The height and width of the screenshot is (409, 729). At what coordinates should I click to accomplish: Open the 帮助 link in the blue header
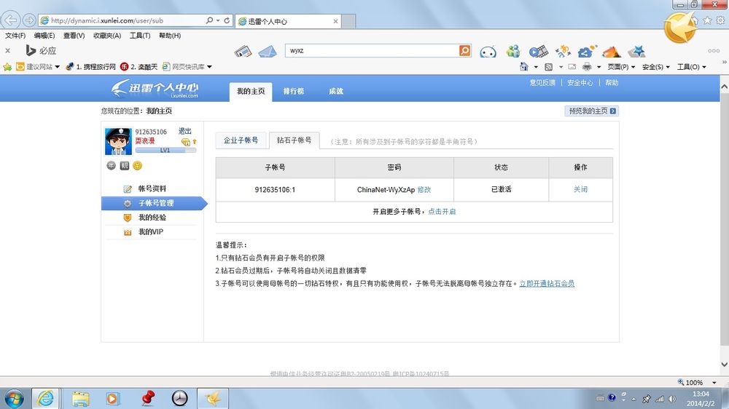[x=612, y=83]
